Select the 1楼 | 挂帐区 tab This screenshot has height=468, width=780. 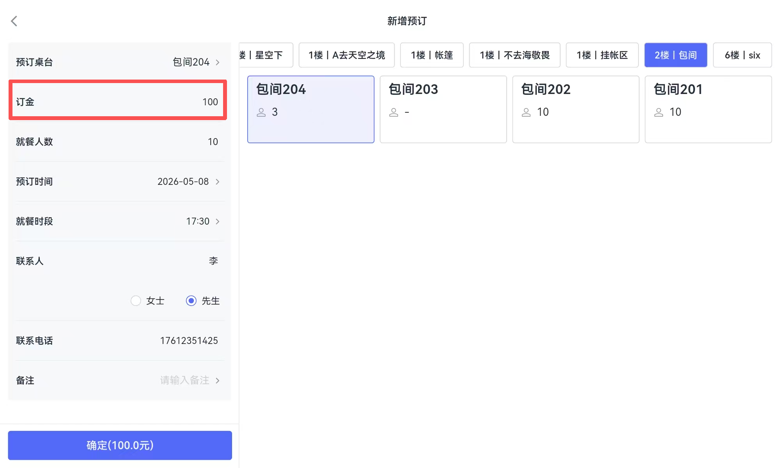click(x=602, y=55)
